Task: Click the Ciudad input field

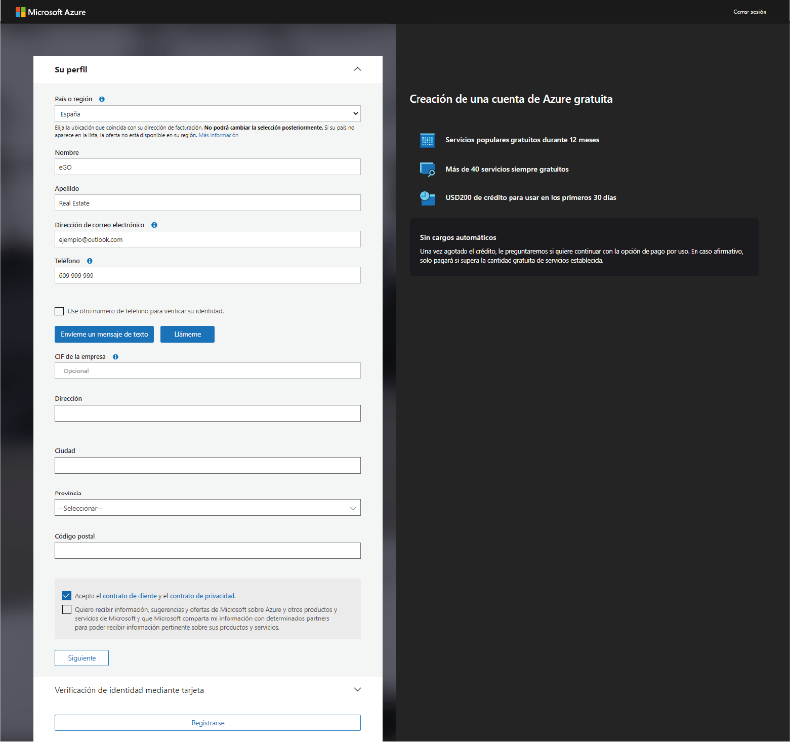Action: pyautogui.click(x=207, y=466)
